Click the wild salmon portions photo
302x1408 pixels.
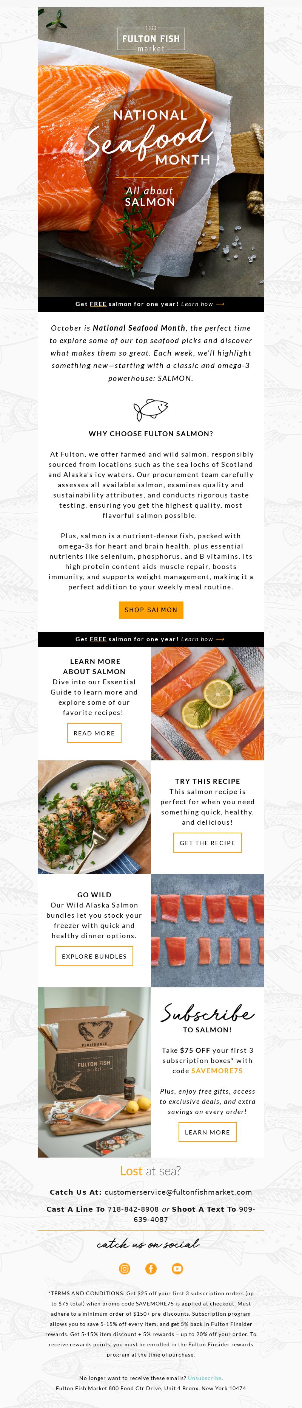208,930
